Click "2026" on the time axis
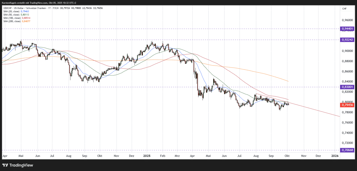The width and height of the screenshot is (357, 171). (336, 155)
